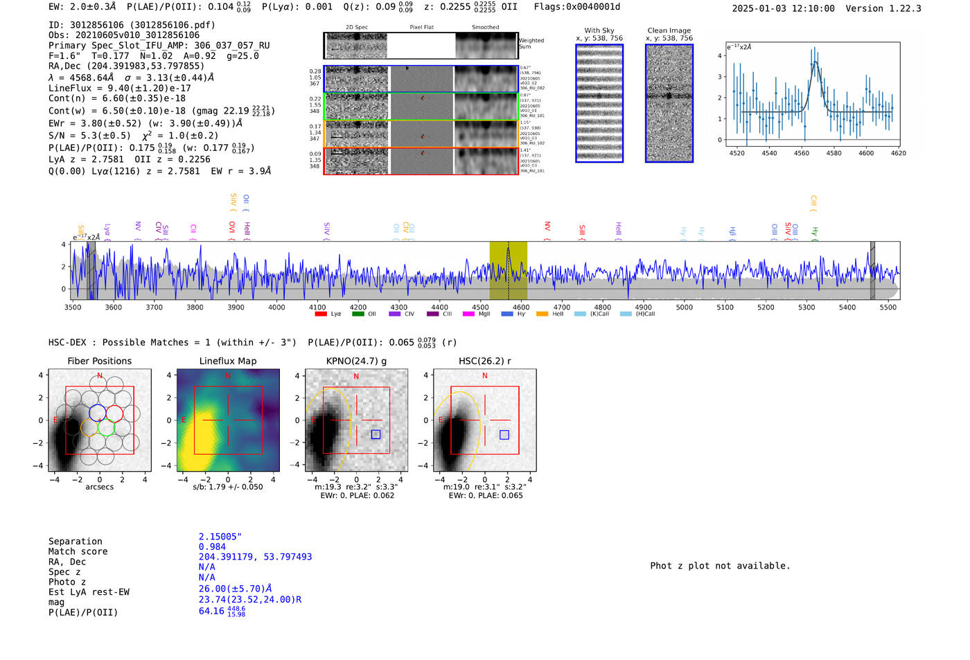The height and width of the screenshot is (660, 970).
Task: Select the orange HeII legend swatch
Action: pyautogui.click(x=542, y=314)
